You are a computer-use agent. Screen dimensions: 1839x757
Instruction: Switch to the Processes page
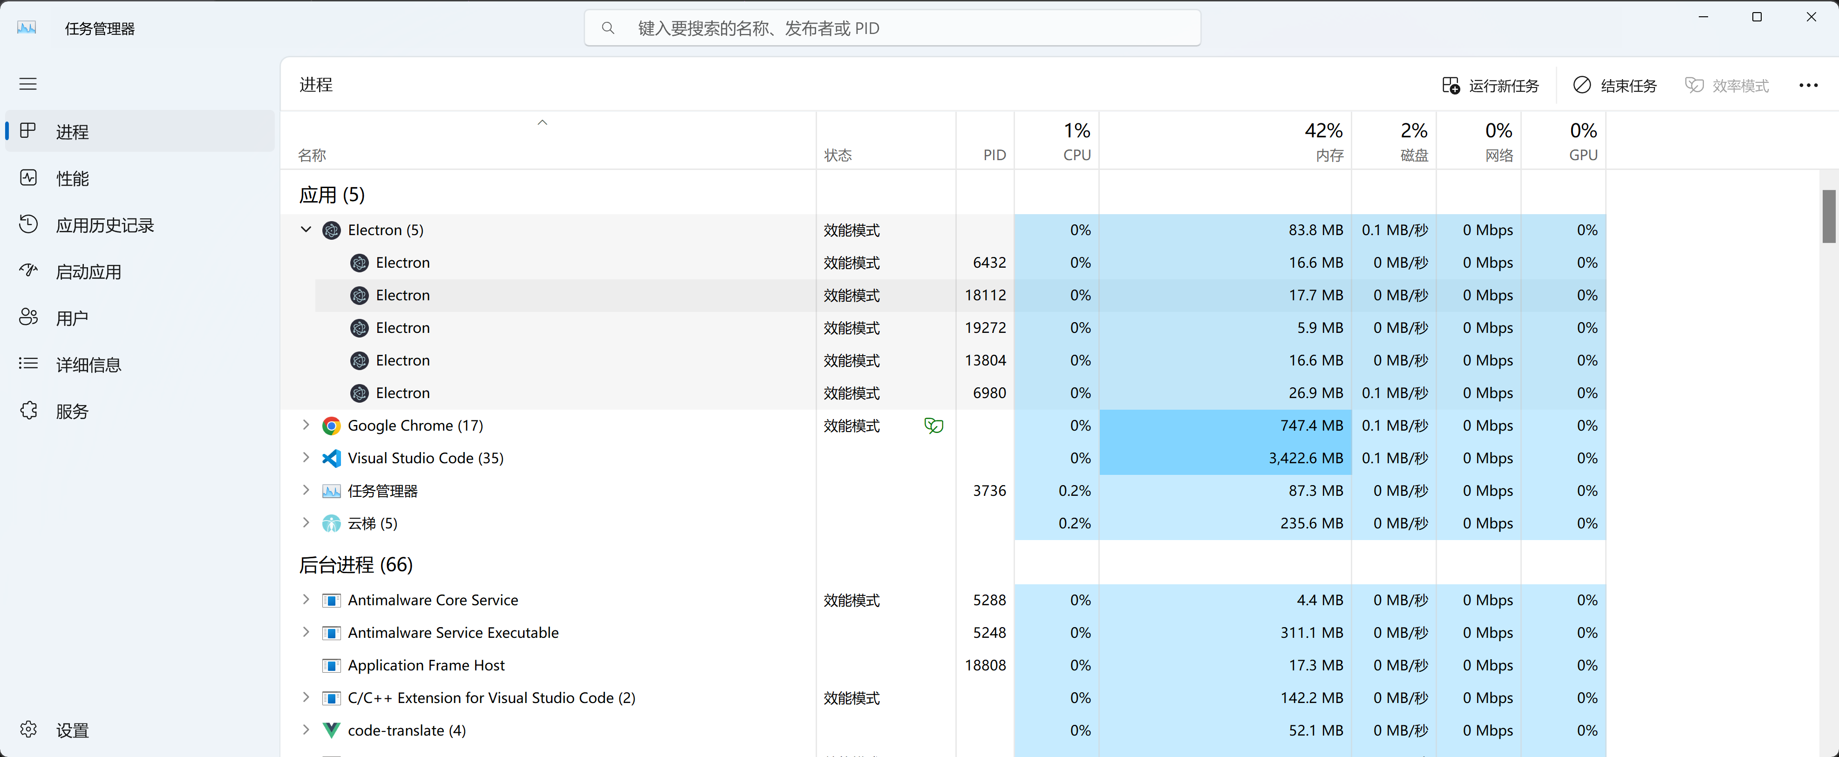(x=140, y=131)
